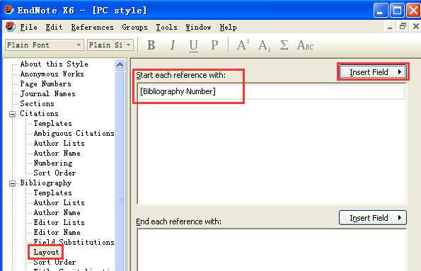Apply Plain formatting with the P icon

(214, 45)
